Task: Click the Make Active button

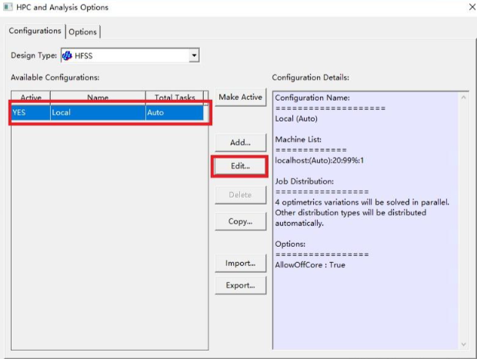Action: 240,97
